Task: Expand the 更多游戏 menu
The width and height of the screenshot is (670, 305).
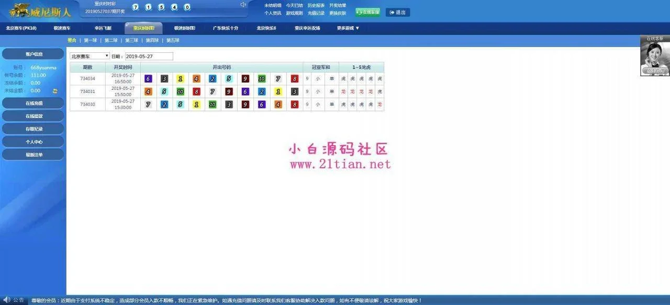Action: pyautogui.click(x=348, y=28)
